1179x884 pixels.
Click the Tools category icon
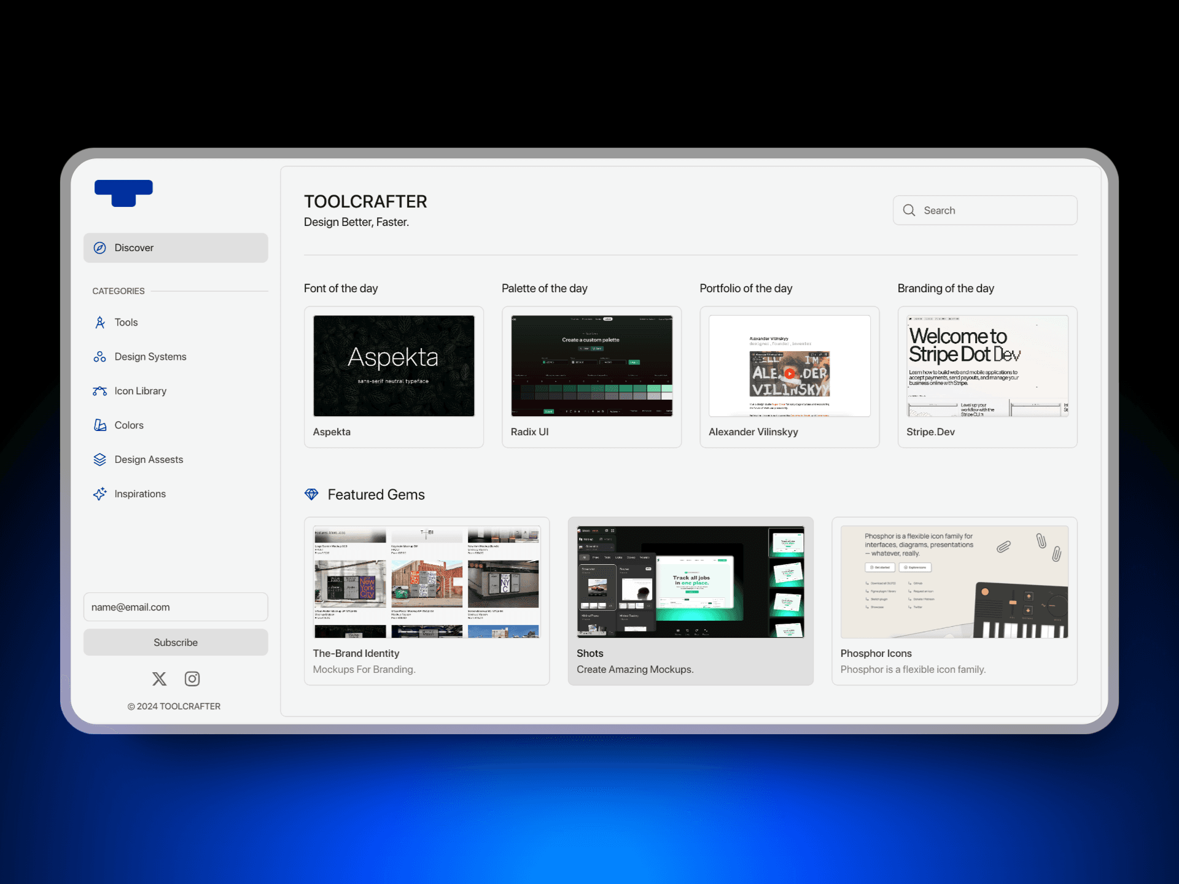click(x=100, y=322)
